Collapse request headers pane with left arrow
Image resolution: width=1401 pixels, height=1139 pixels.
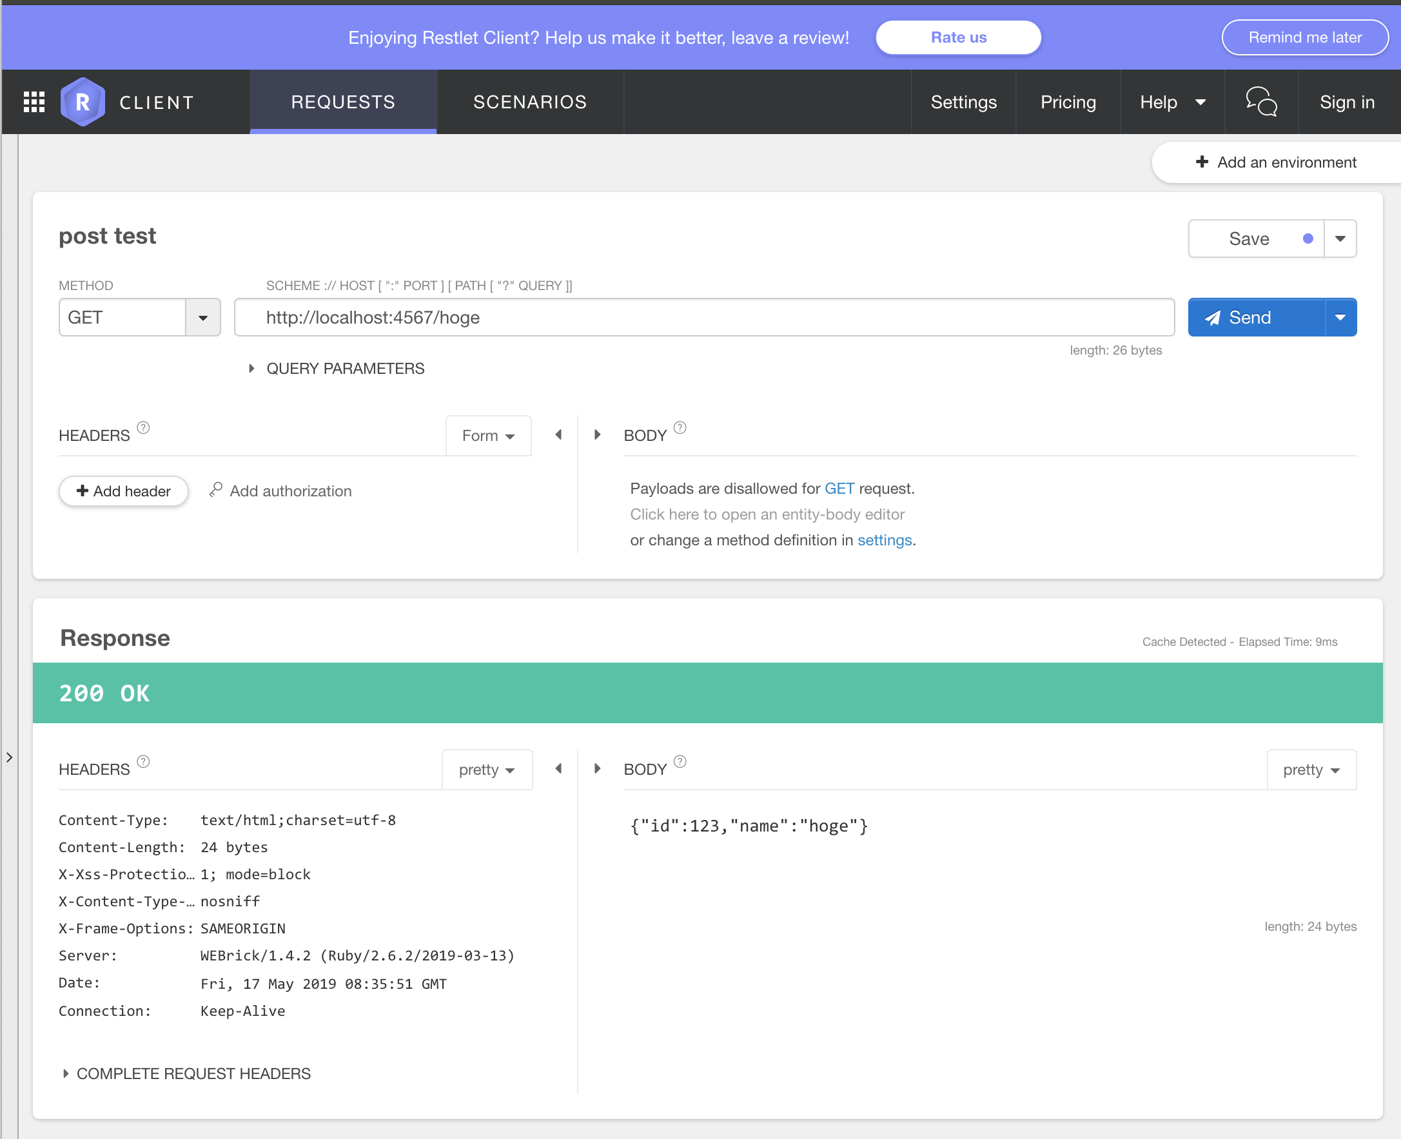pyautogui.click(x=558, y=435)
